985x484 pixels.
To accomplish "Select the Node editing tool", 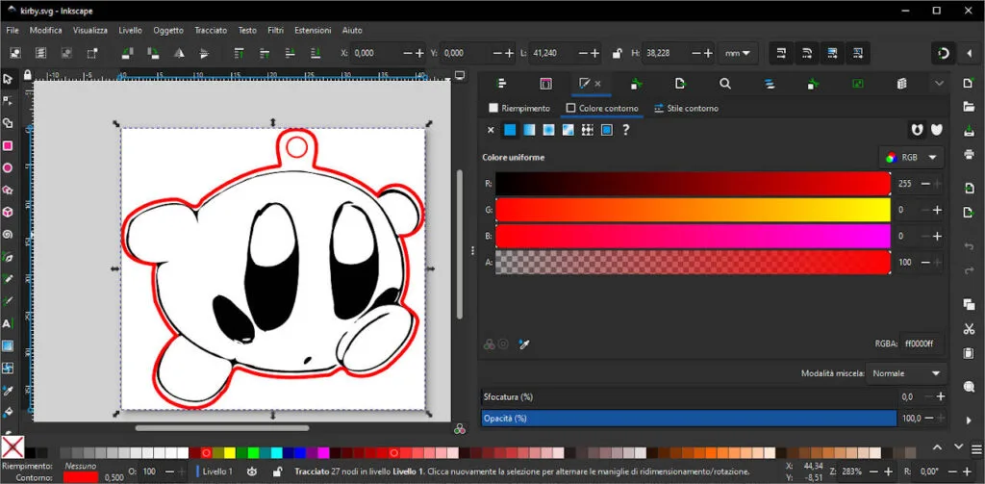I will (8, 101).
